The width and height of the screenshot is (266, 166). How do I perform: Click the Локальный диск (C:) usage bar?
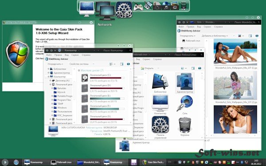(107, 78)
